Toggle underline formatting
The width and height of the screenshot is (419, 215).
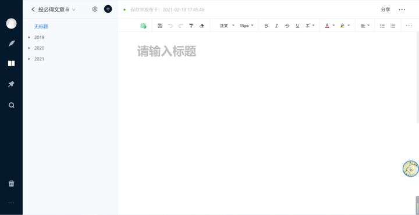pos(297,26)
